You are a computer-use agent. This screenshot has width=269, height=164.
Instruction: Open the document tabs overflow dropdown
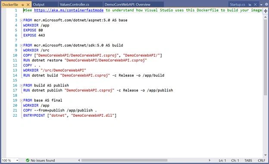tap(261, 5)
